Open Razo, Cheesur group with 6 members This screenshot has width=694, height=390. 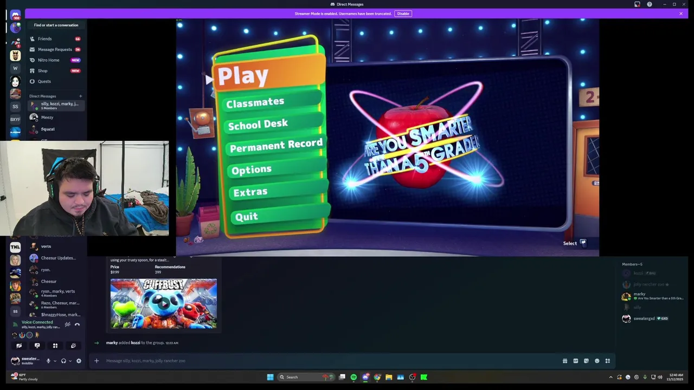[55, 304]
